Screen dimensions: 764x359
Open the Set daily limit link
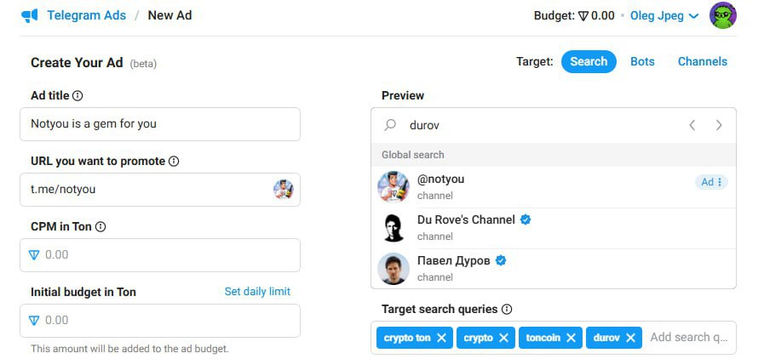pos(257,292)
